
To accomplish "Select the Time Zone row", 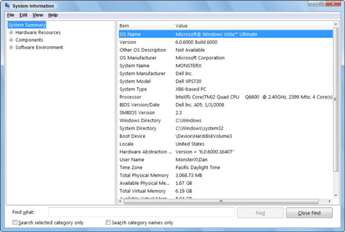I will coord(226,168).
